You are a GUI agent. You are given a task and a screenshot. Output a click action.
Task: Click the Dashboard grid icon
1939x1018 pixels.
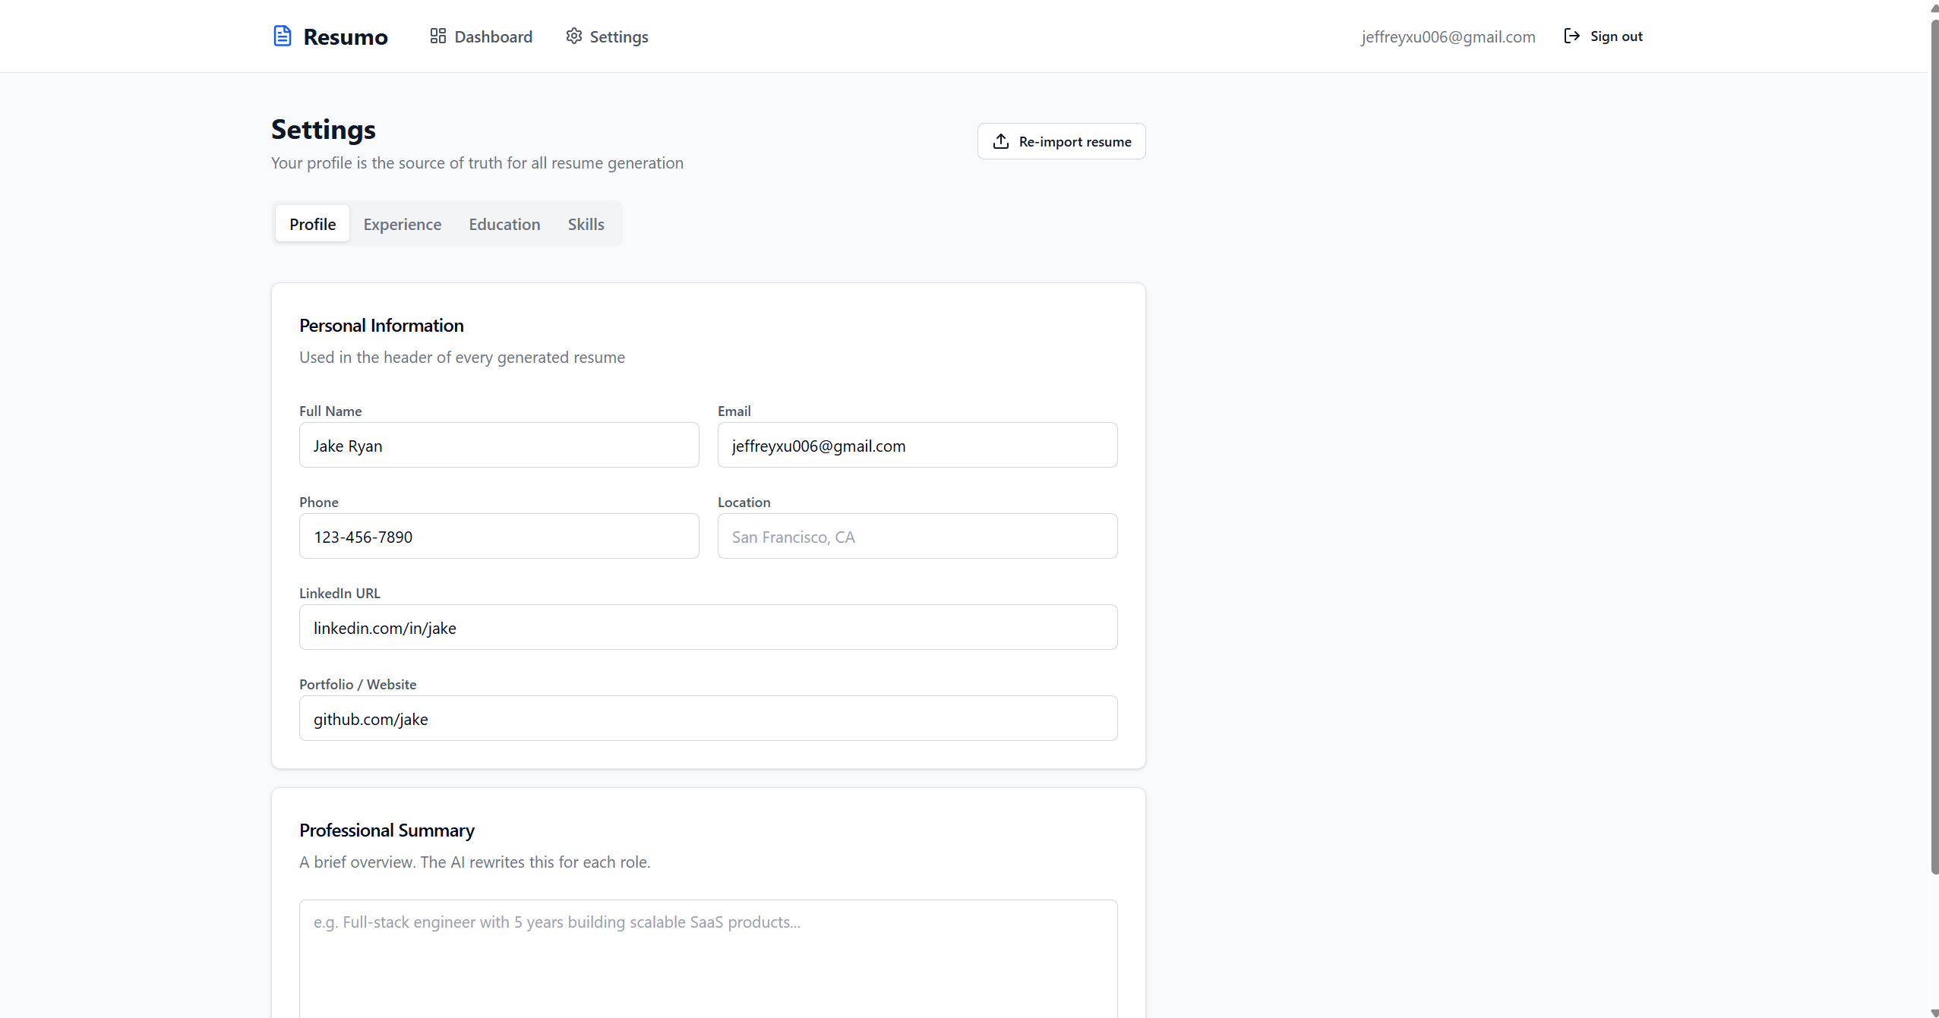(x=437, y=36)
